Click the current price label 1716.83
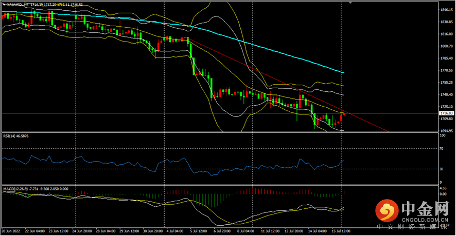Viewport: 456px width, 236px height. [x=447, y=113]
